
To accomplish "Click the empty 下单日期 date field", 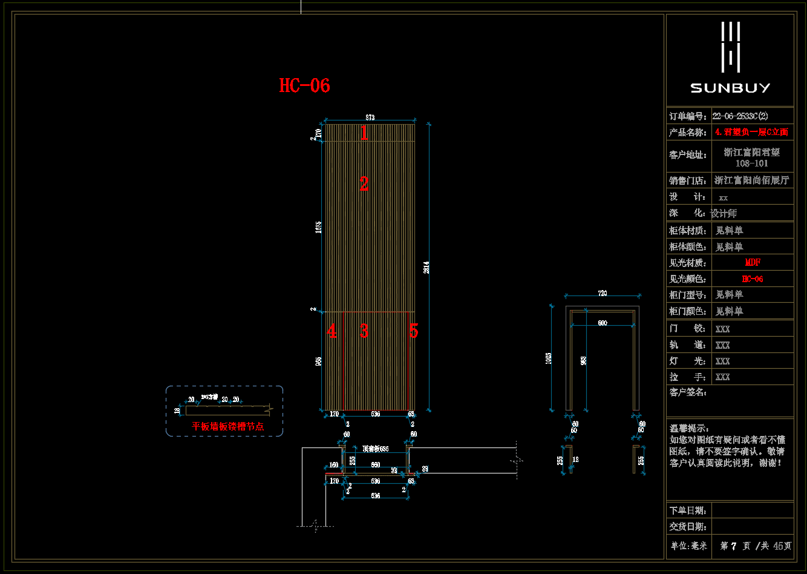I will (752, 510).
